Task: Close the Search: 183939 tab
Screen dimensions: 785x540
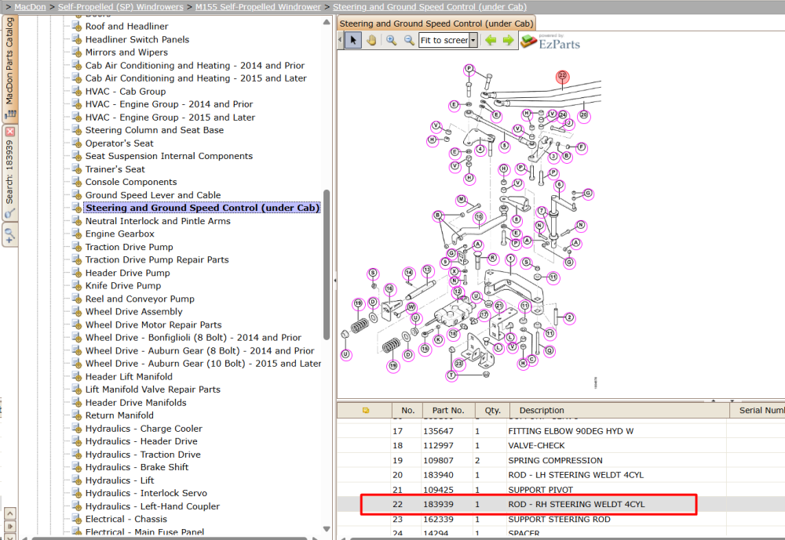Action: point(10,132)
